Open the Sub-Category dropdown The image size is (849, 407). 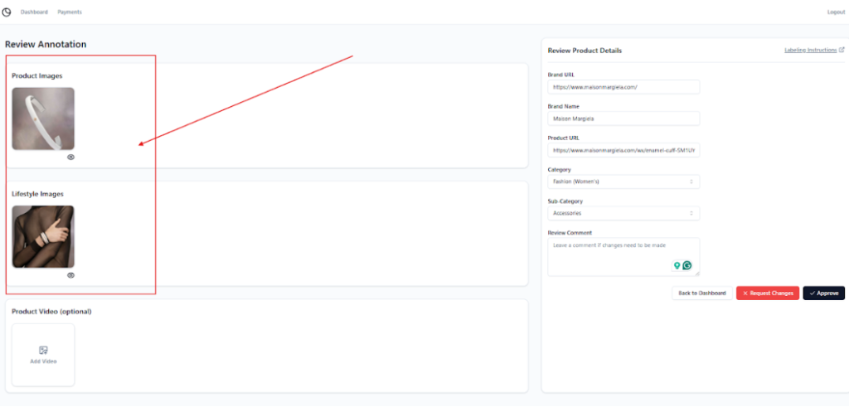click(623, 213)
